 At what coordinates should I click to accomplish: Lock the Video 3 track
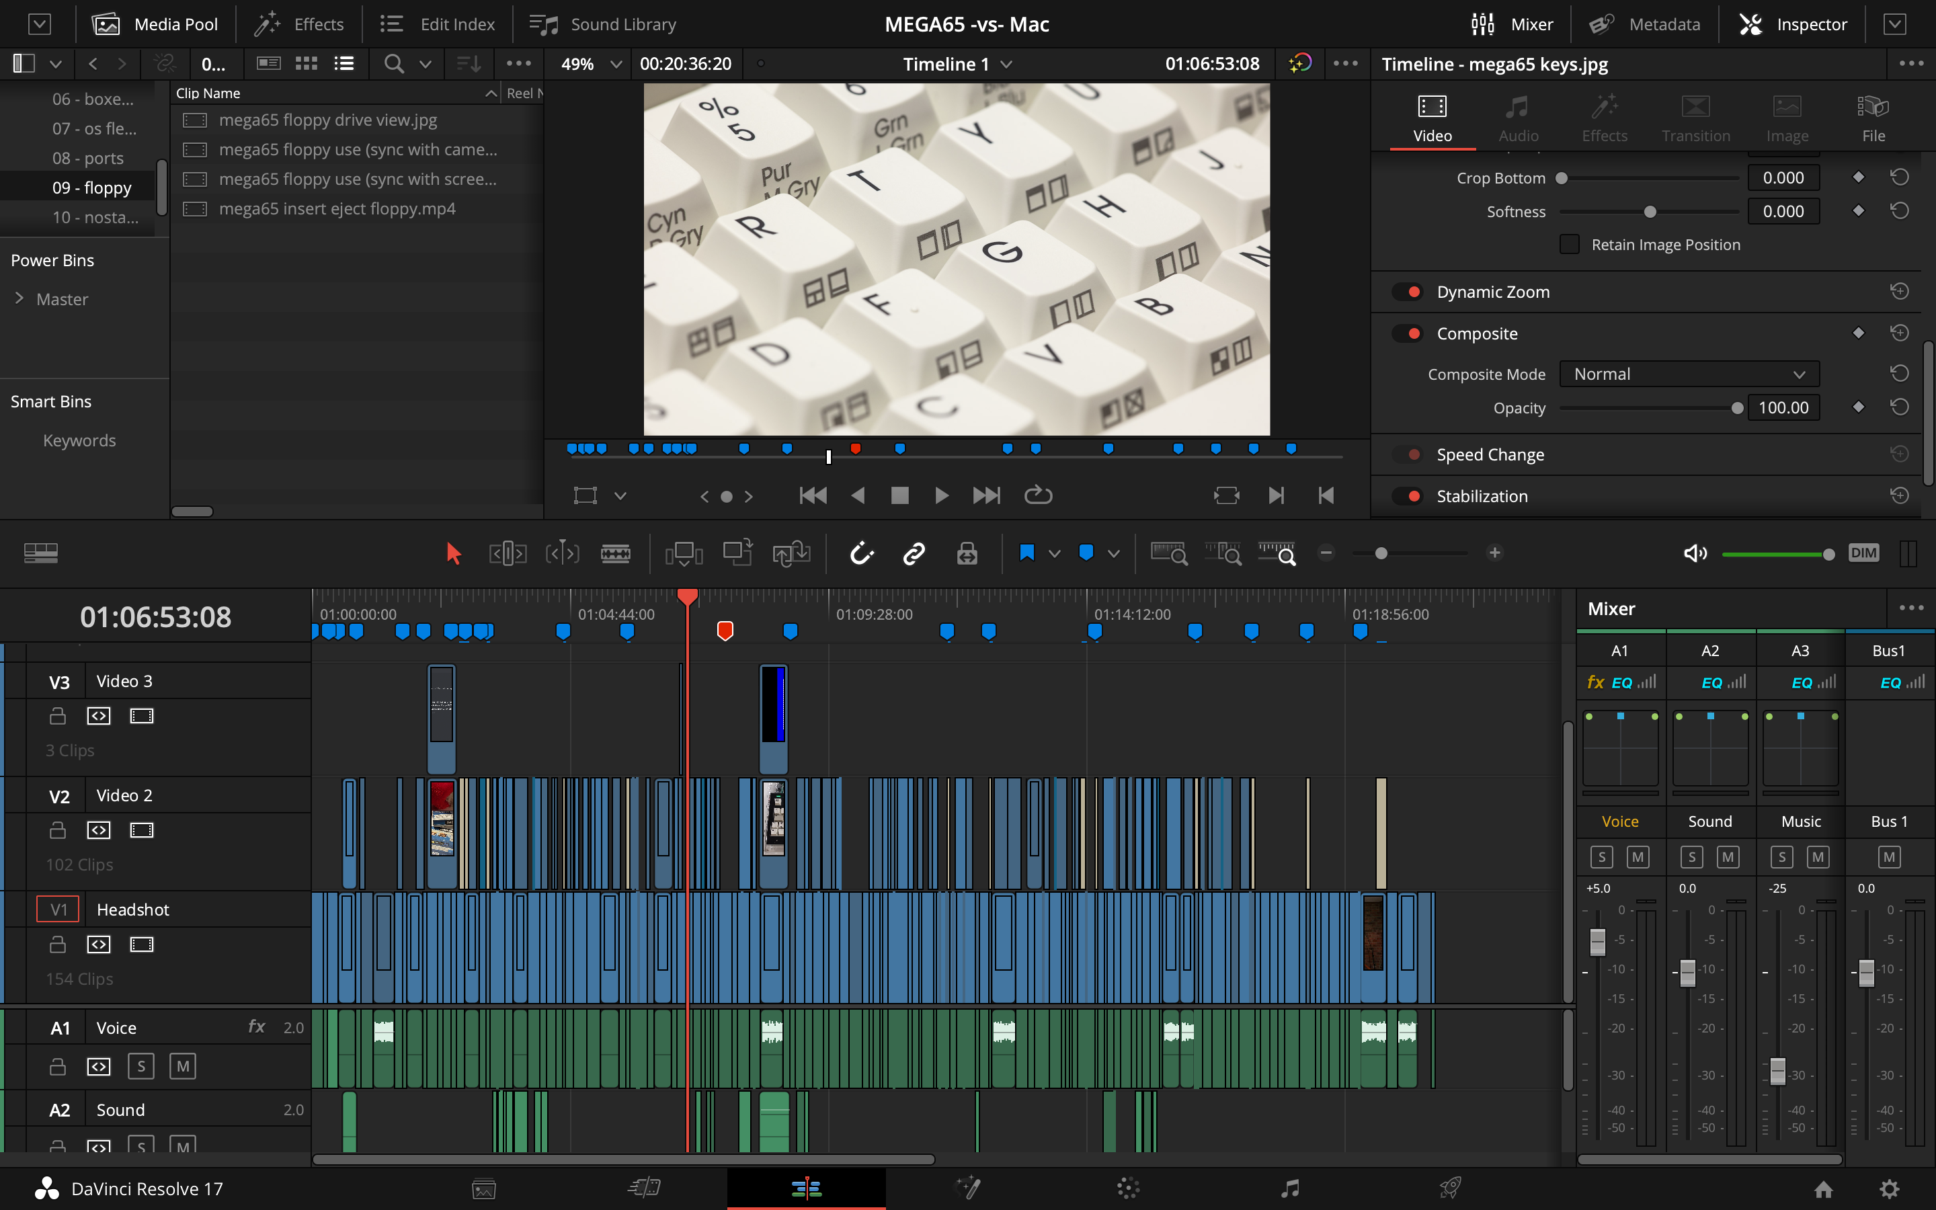[x=58, y=715]
